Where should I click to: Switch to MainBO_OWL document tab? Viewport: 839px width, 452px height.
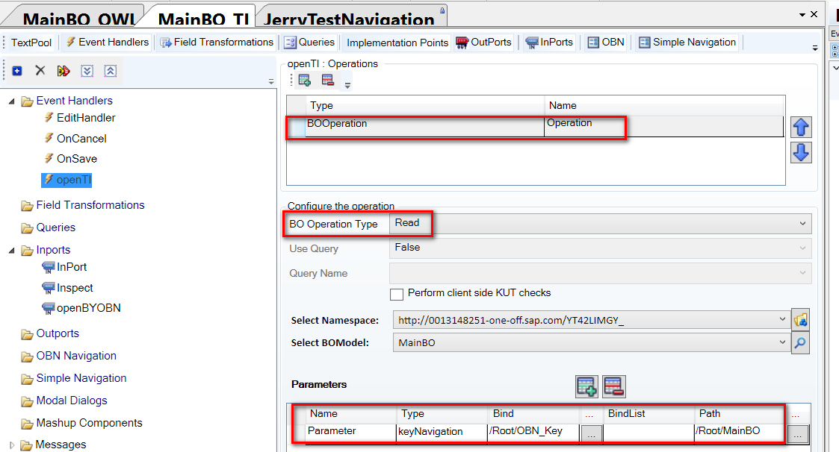pyautogui.click(x=78, y=18)
